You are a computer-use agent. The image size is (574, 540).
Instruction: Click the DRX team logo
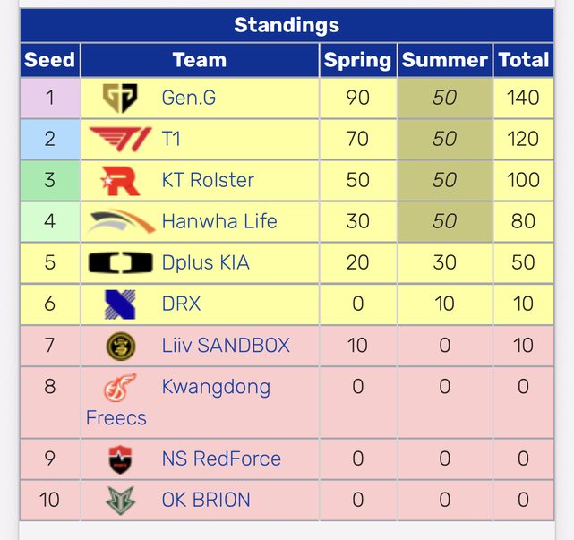[120, 304]
